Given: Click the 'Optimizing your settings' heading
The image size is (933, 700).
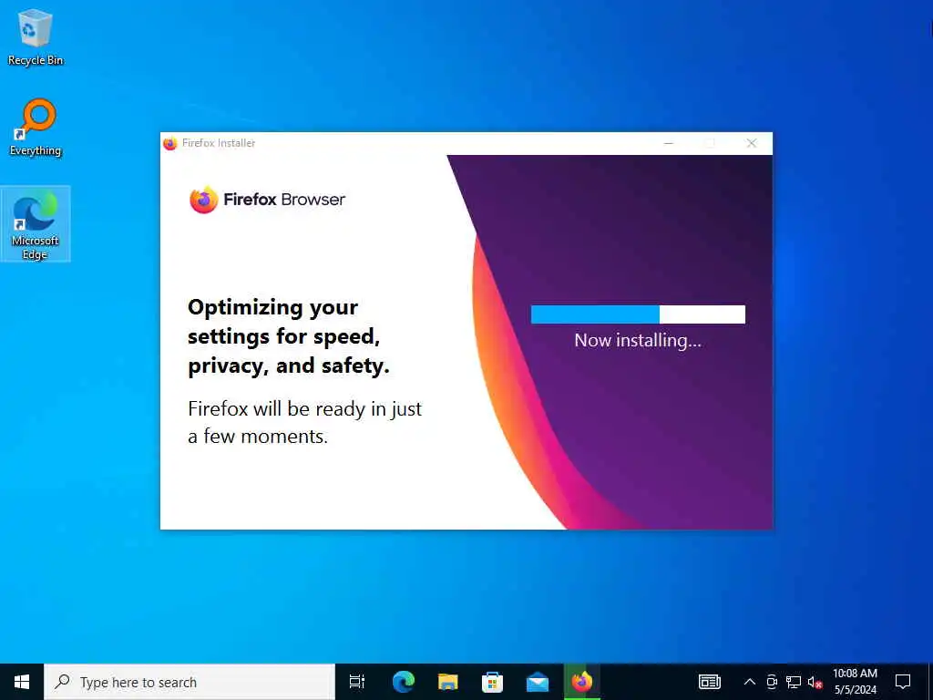Looking at the screenshot, I should coord(289,337).
